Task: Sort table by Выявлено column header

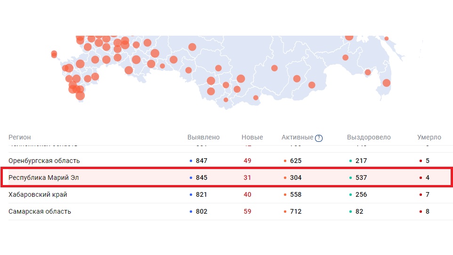Action: point(203,138)
